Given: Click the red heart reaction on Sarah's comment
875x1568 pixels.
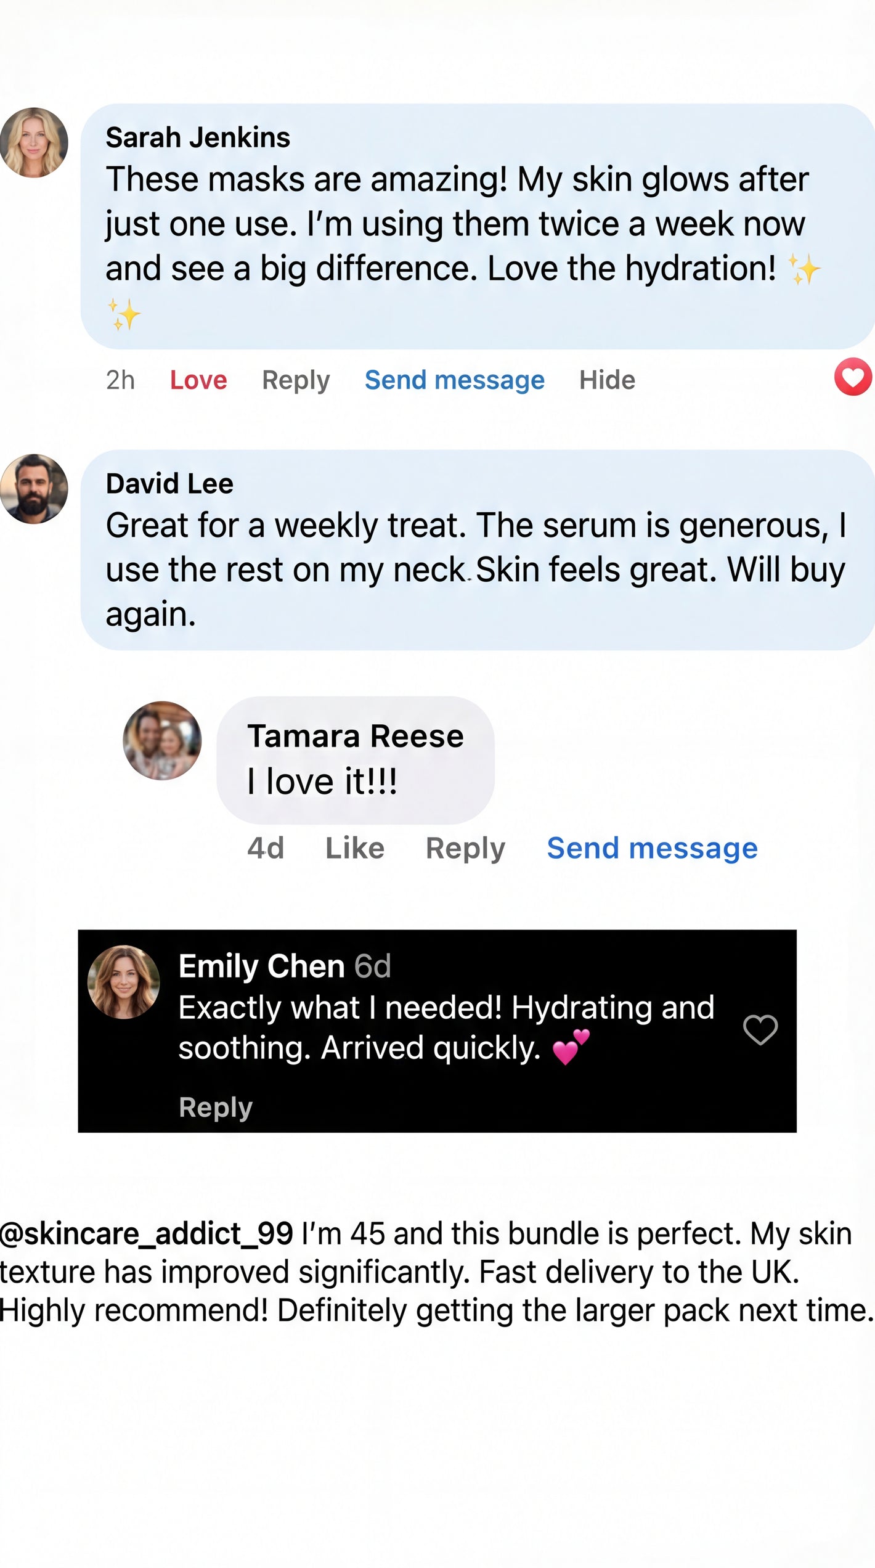Looking at the screenshot, I should 853,377.
